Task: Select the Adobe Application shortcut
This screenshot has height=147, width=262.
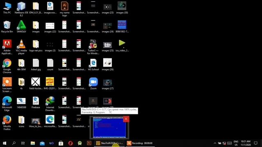Action: pyautogui.click(x=7, y=47)
